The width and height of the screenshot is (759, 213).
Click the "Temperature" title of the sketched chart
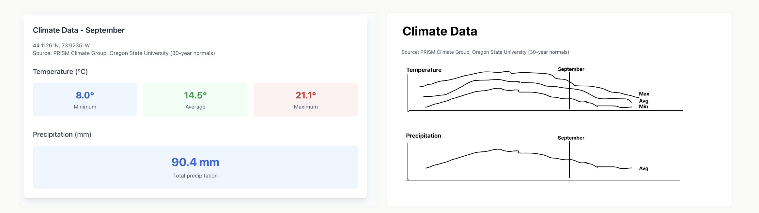point(424,70)
